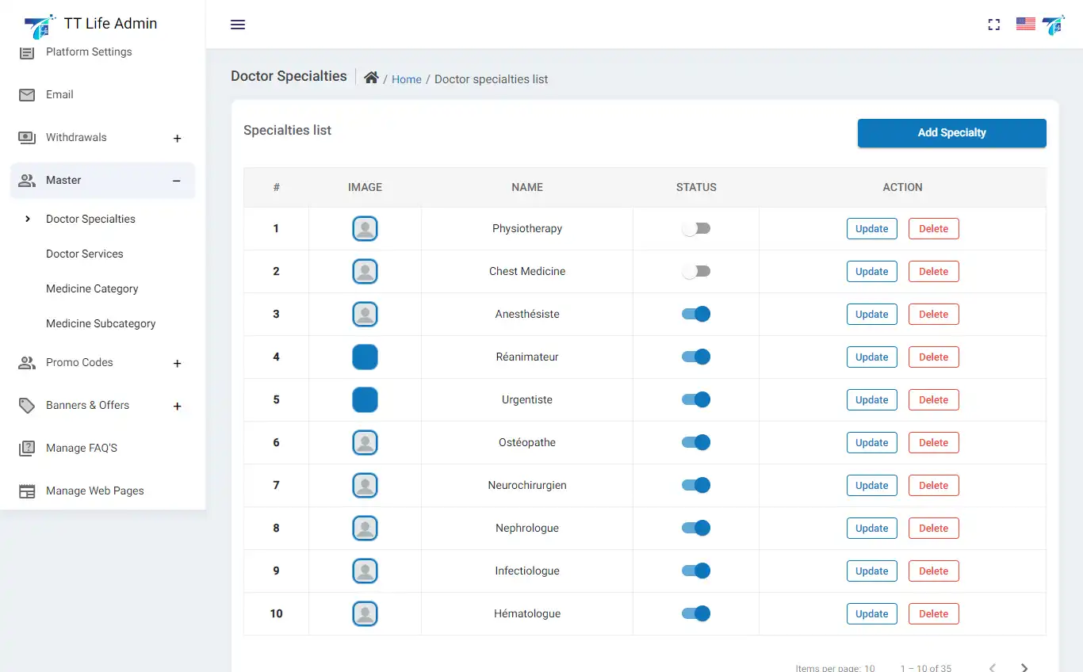This screenshot has width=1083, height=672.
Task: Toggle fullscreen mode icon
Action: [993, 25]
